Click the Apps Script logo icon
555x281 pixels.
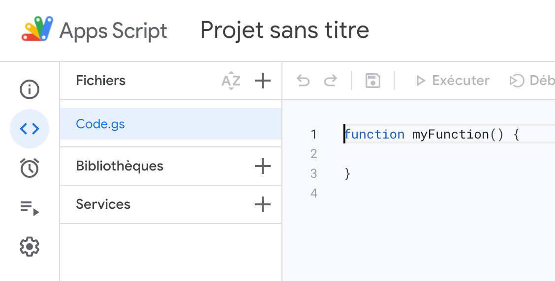pos(37,29)
